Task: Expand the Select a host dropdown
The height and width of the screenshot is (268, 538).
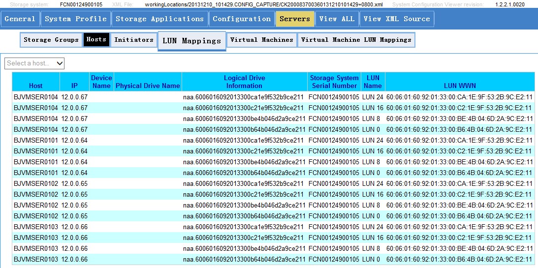Action: click(34, 63)
